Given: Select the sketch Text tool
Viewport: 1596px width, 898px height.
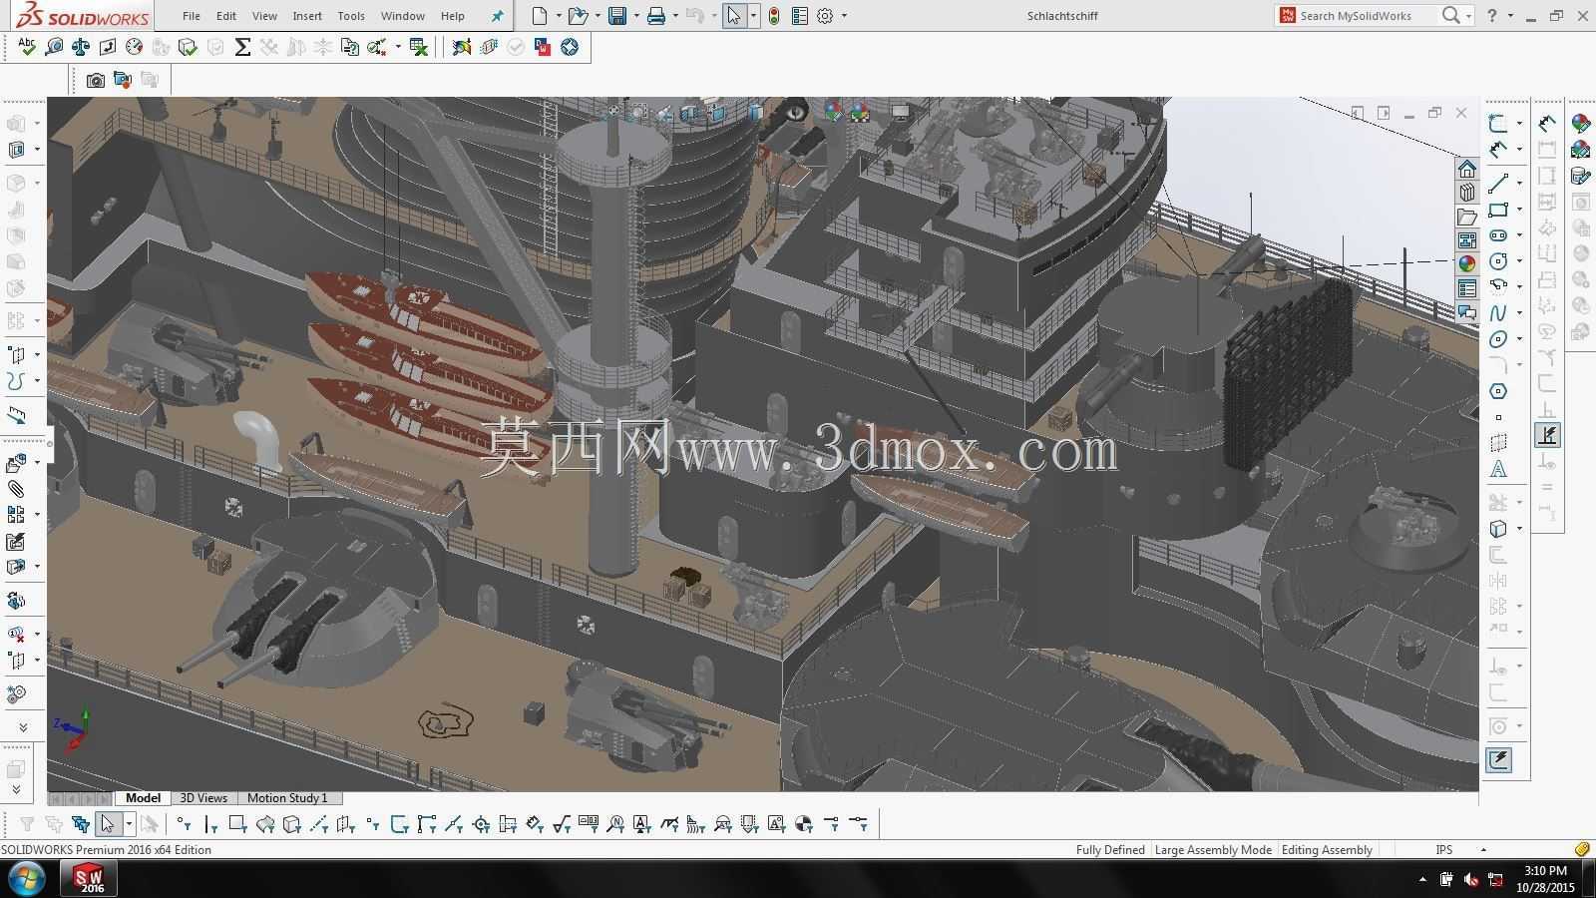Looking at the screenshot, I should (1498, 469).
